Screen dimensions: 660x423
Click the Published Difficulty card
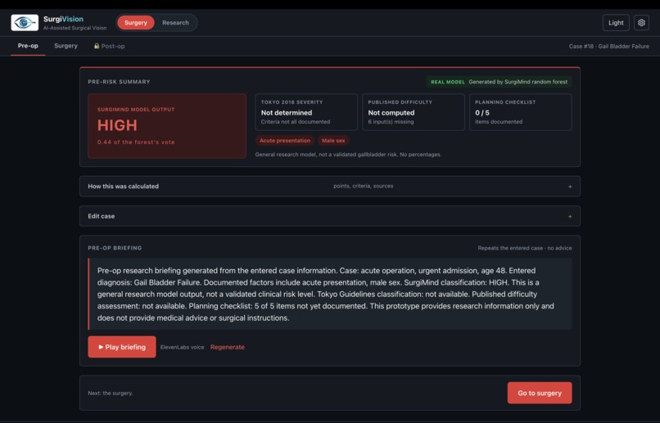click(x=414, y=112)
